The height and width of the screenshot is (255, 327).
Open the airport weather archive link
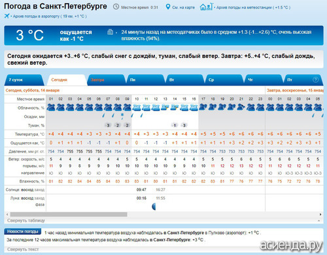pyautogui.click(x=50, y=16)
